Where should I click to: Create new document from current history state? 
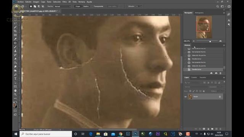click(211, 73)
